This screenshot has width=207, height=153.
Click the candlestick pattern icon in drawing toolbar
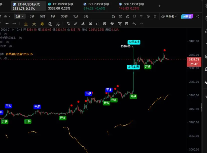pyautogui.click(x=90, y=24)
